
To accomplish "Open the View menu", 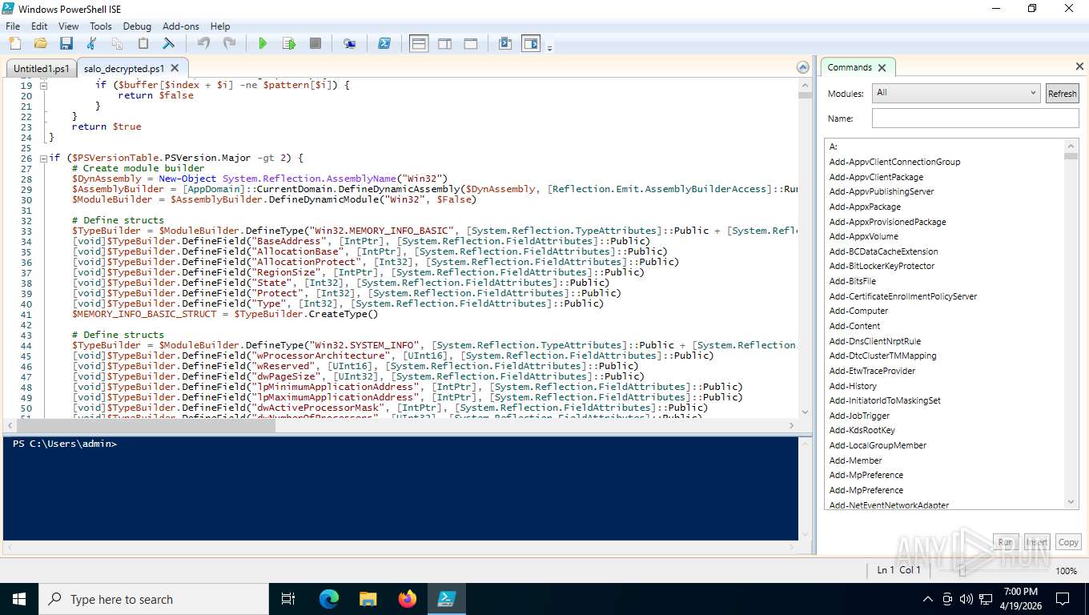I will (69, 26).
